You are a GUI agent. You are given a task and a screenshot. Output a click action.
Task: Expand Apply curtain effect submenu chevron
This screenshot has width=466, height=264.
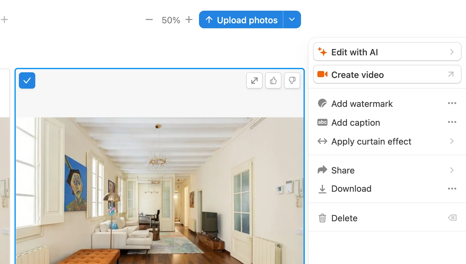[452, 141]
